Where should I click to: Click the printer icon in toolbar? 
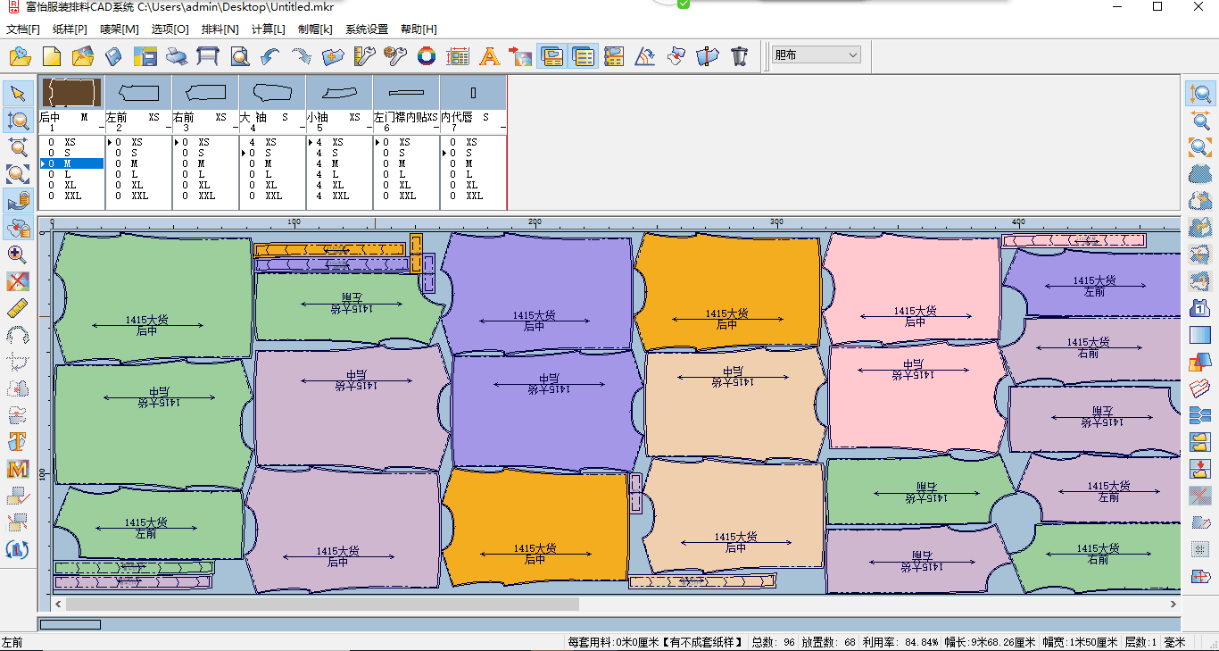tap(177, 56)
